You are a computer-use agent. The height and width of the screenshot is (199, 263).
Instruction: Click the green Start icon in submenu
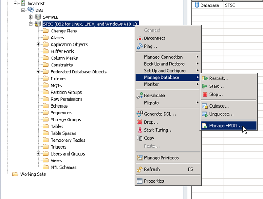point(204,86)
